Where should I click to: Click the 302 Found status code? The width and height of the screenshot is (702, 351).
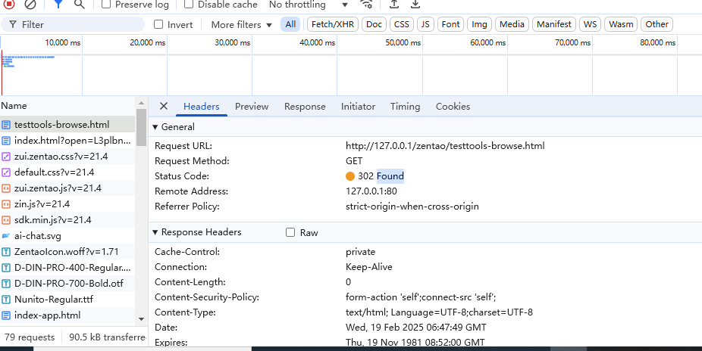(375, 176)
